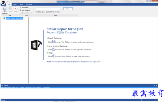Close the Log Report panel
Screen dimensions: 166x102
tap(156, 86)
